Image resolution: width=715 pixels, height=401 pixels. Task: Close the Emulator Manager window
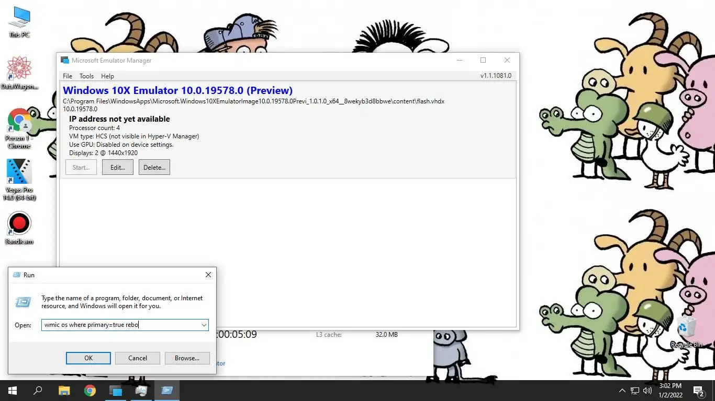click(x=507, y=61)
